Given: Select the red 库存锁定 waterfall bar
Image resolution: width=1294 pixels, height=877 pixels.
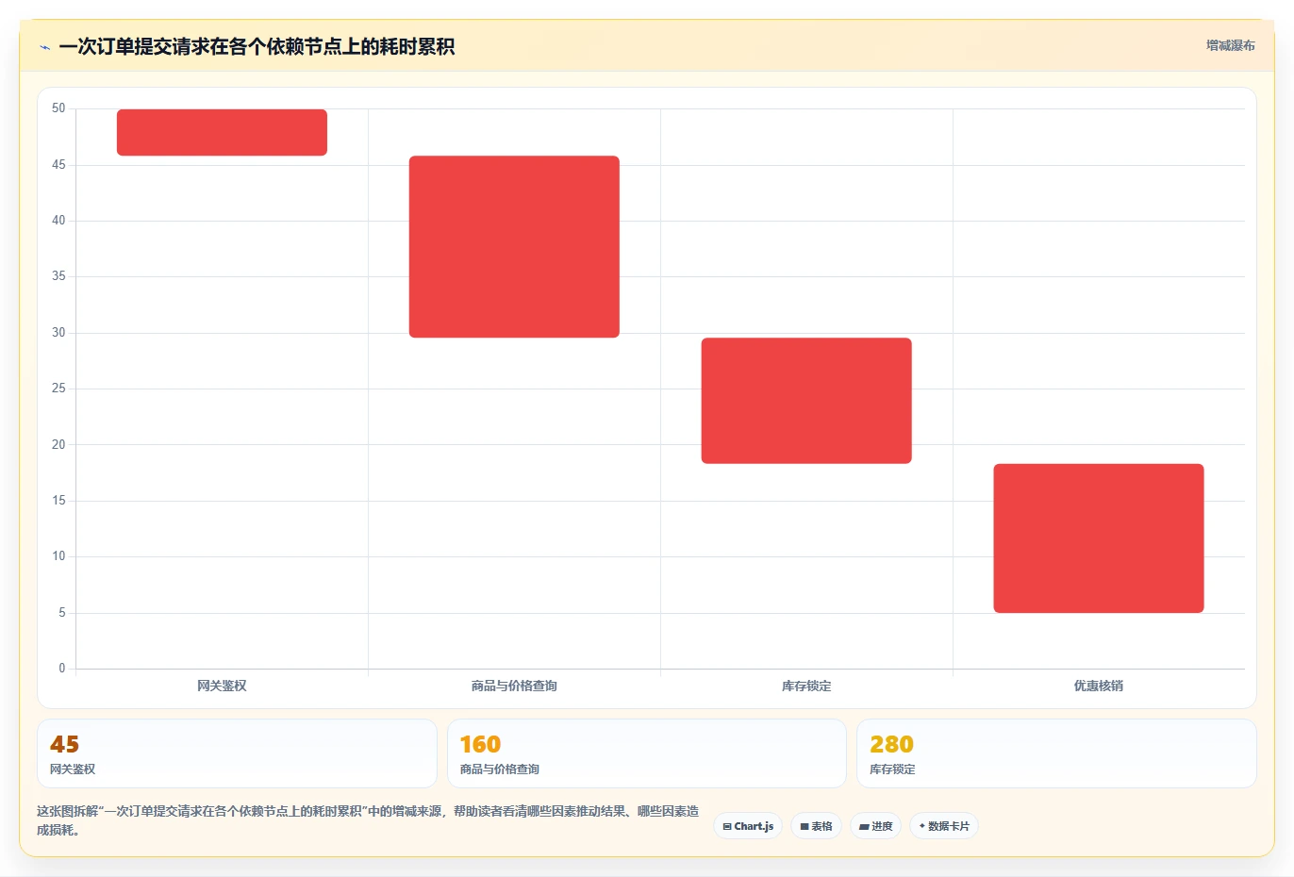Looking at the screenshot, I should click(806, 401).
